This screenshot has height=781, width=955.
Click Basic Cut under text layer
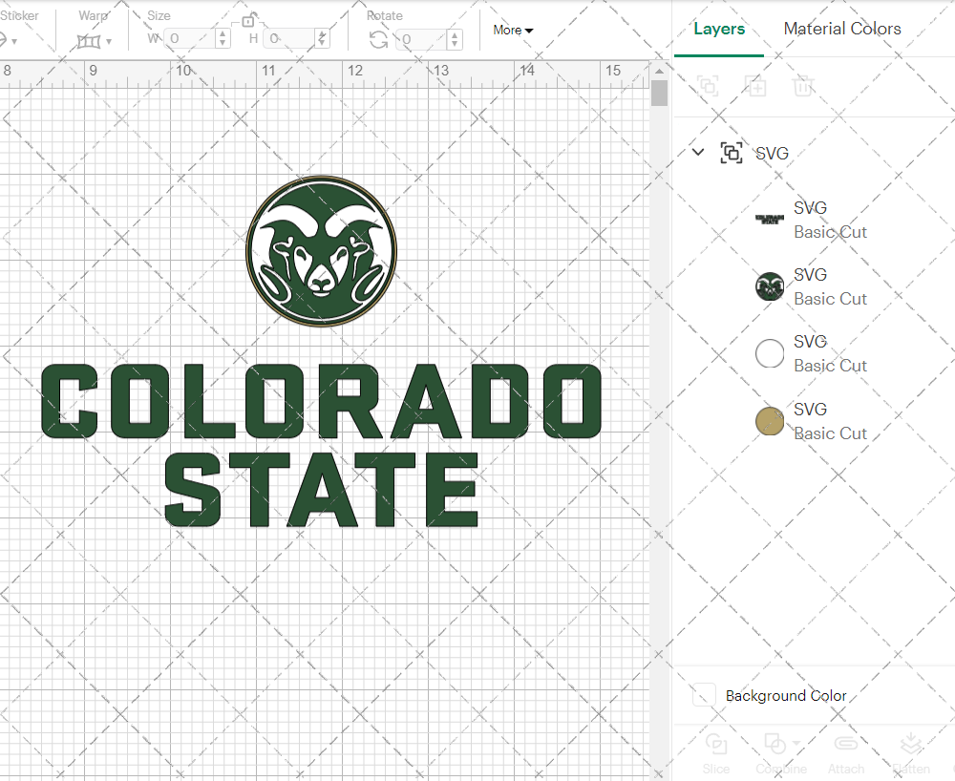pyautogui.click(x=830, y=232)
